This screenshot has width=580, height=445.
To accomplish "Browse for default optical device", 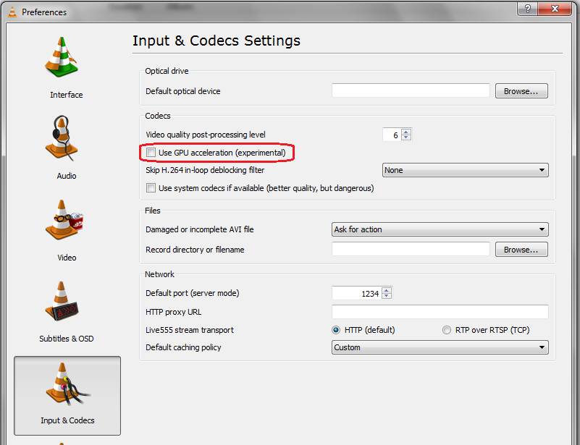I will 521,91.
